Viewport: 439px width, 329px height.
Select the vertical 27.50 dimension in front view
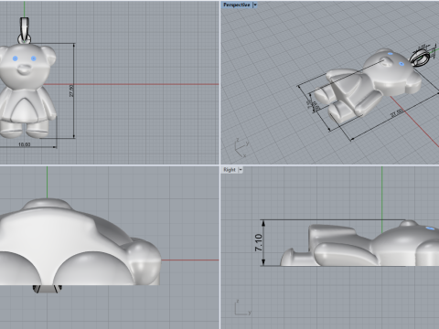tap(72, 90)
